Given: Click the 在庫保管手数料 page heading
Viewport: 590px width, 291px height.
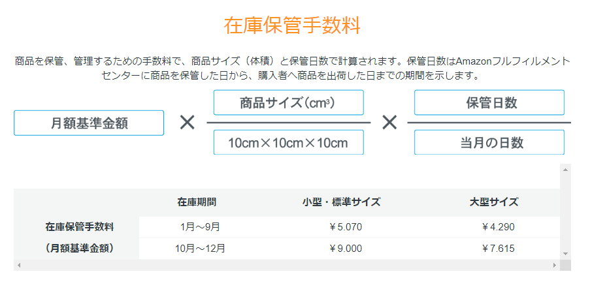Looking at the screenshot, I should pyautogui.click(x=292, y=25).
